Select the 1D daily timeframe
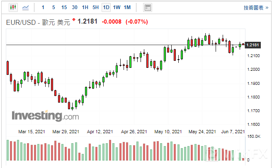The width and height of the screenshot is (272, 168). point(106,7)
